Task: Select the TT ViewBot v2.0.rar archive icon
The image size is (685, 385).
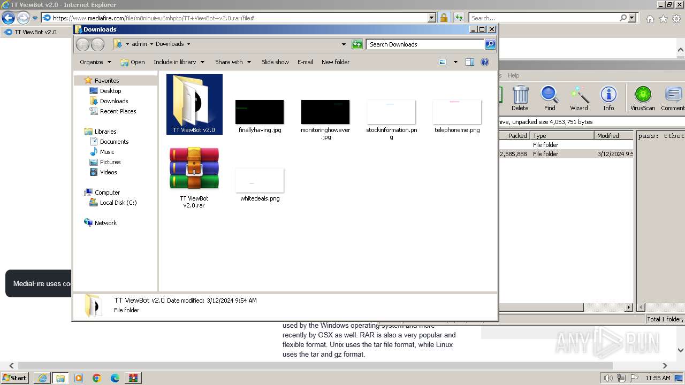Action: (194, 169)
